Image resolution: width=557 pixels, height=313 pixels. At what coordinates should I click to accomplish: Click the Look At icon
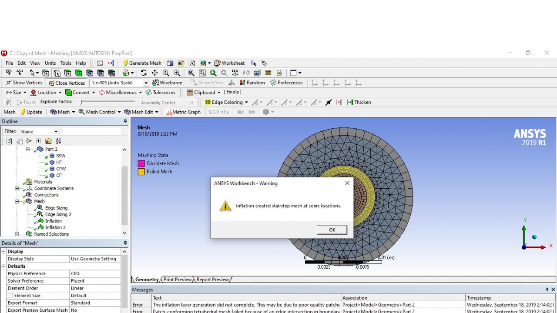click(246, 73)
